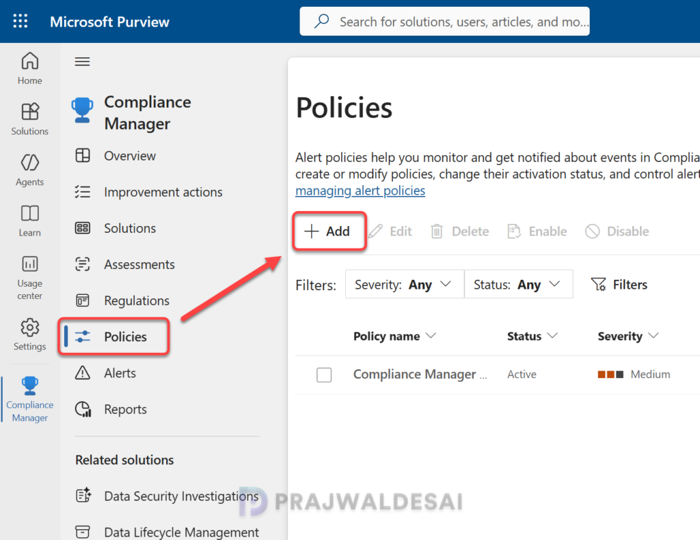Sort by the Status column header

pos(532,336)
